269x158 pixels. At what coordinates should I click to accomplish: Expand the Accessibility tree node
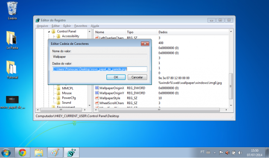coord(54,36)
